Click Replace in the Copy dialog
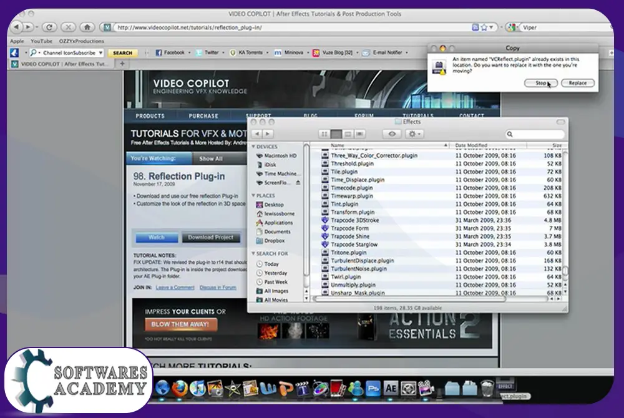This screenshot has height=418, width=624. point(577,83)
